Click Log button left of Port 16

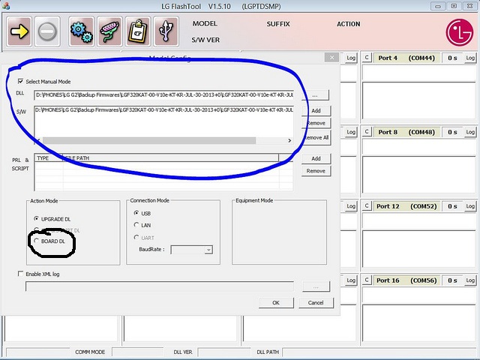coord(351,280)
